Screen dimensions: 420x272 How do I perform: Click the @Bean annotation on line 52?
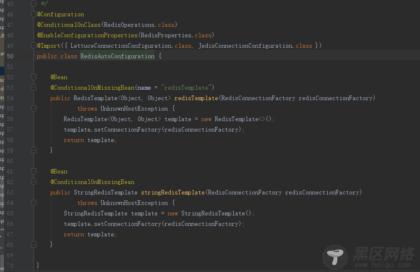tap(59, 77)
